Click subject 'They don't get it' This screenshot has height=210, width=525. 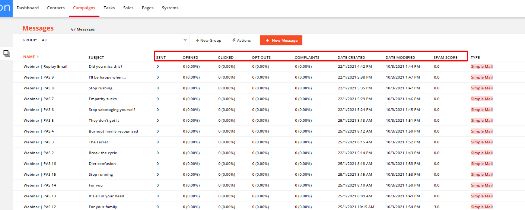104,121
